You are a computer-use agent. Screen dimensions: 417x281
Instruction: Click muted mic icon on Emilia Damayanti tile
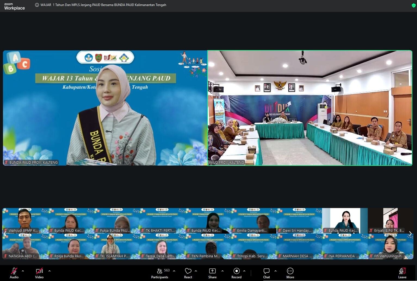click(x=234, y=231)
